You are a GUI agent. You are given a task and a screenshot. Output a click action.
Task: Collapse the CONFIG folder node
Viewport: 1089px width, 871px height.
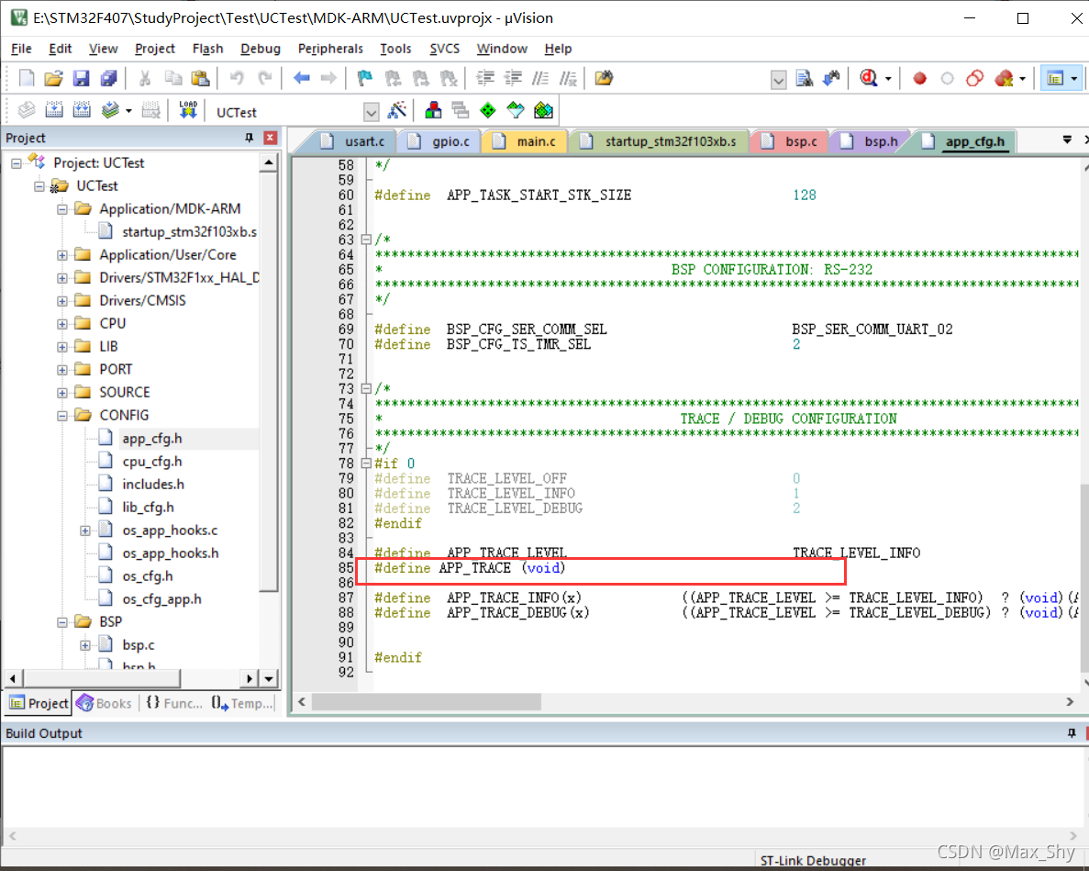click(61, 416)
